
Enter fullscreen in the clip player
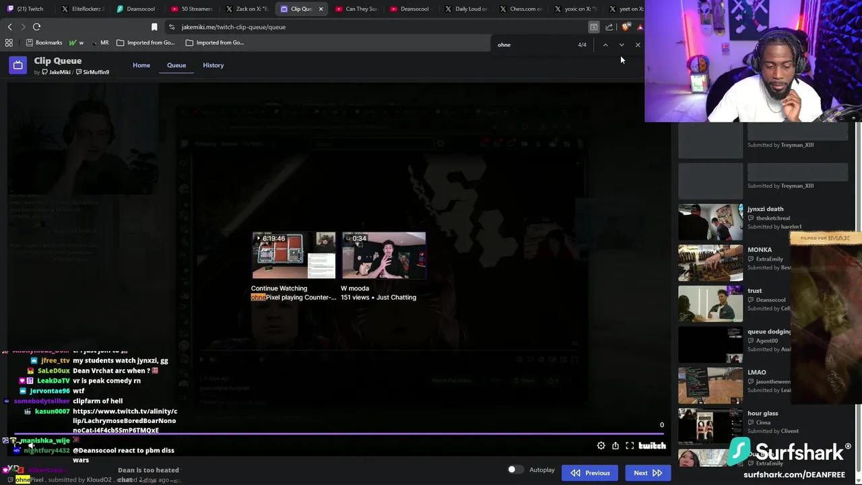click(x=630, y=446)
